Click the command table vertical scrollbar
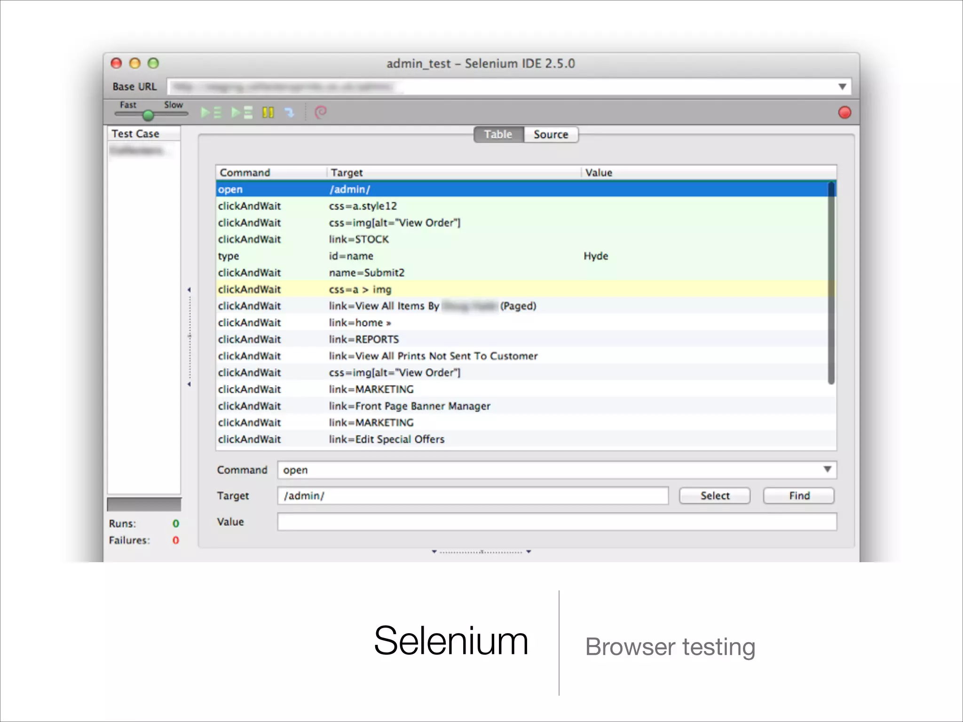Viewport: 963px width, 722px height. coord(831,283)
